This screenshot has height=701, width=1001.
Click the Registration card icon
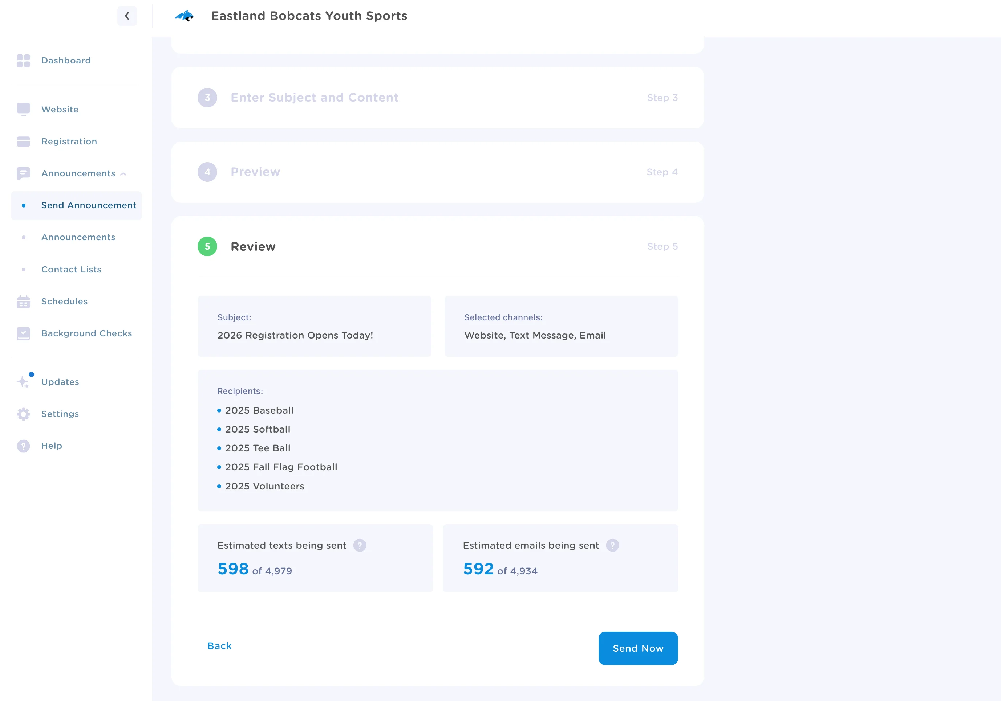24,142
